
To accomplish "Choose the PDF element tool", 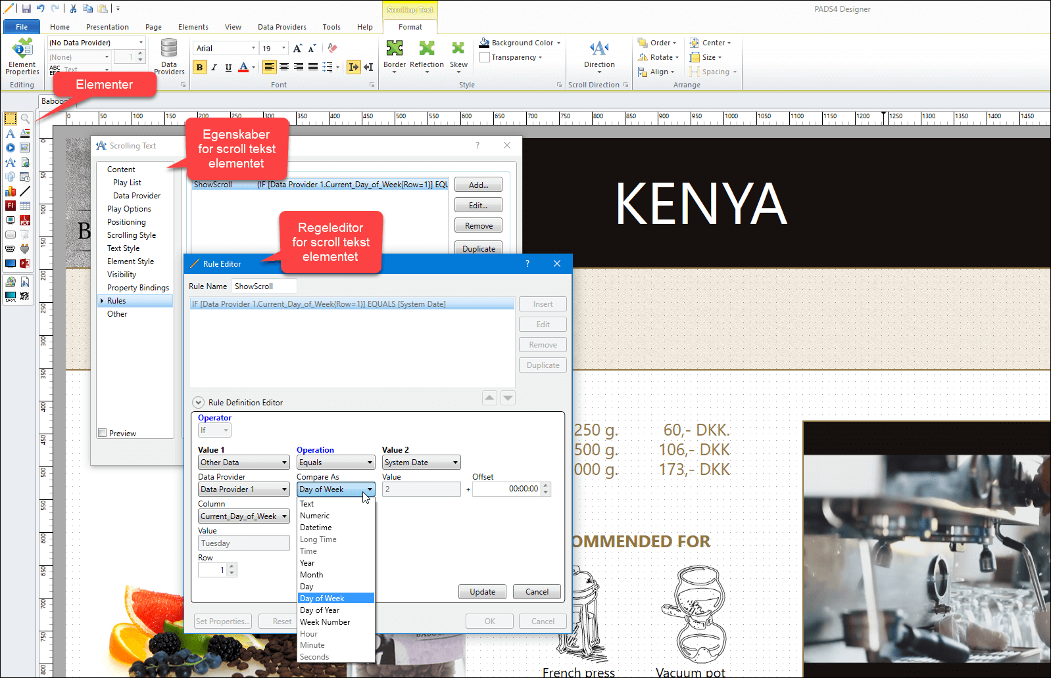I will [x=25, y=220].
